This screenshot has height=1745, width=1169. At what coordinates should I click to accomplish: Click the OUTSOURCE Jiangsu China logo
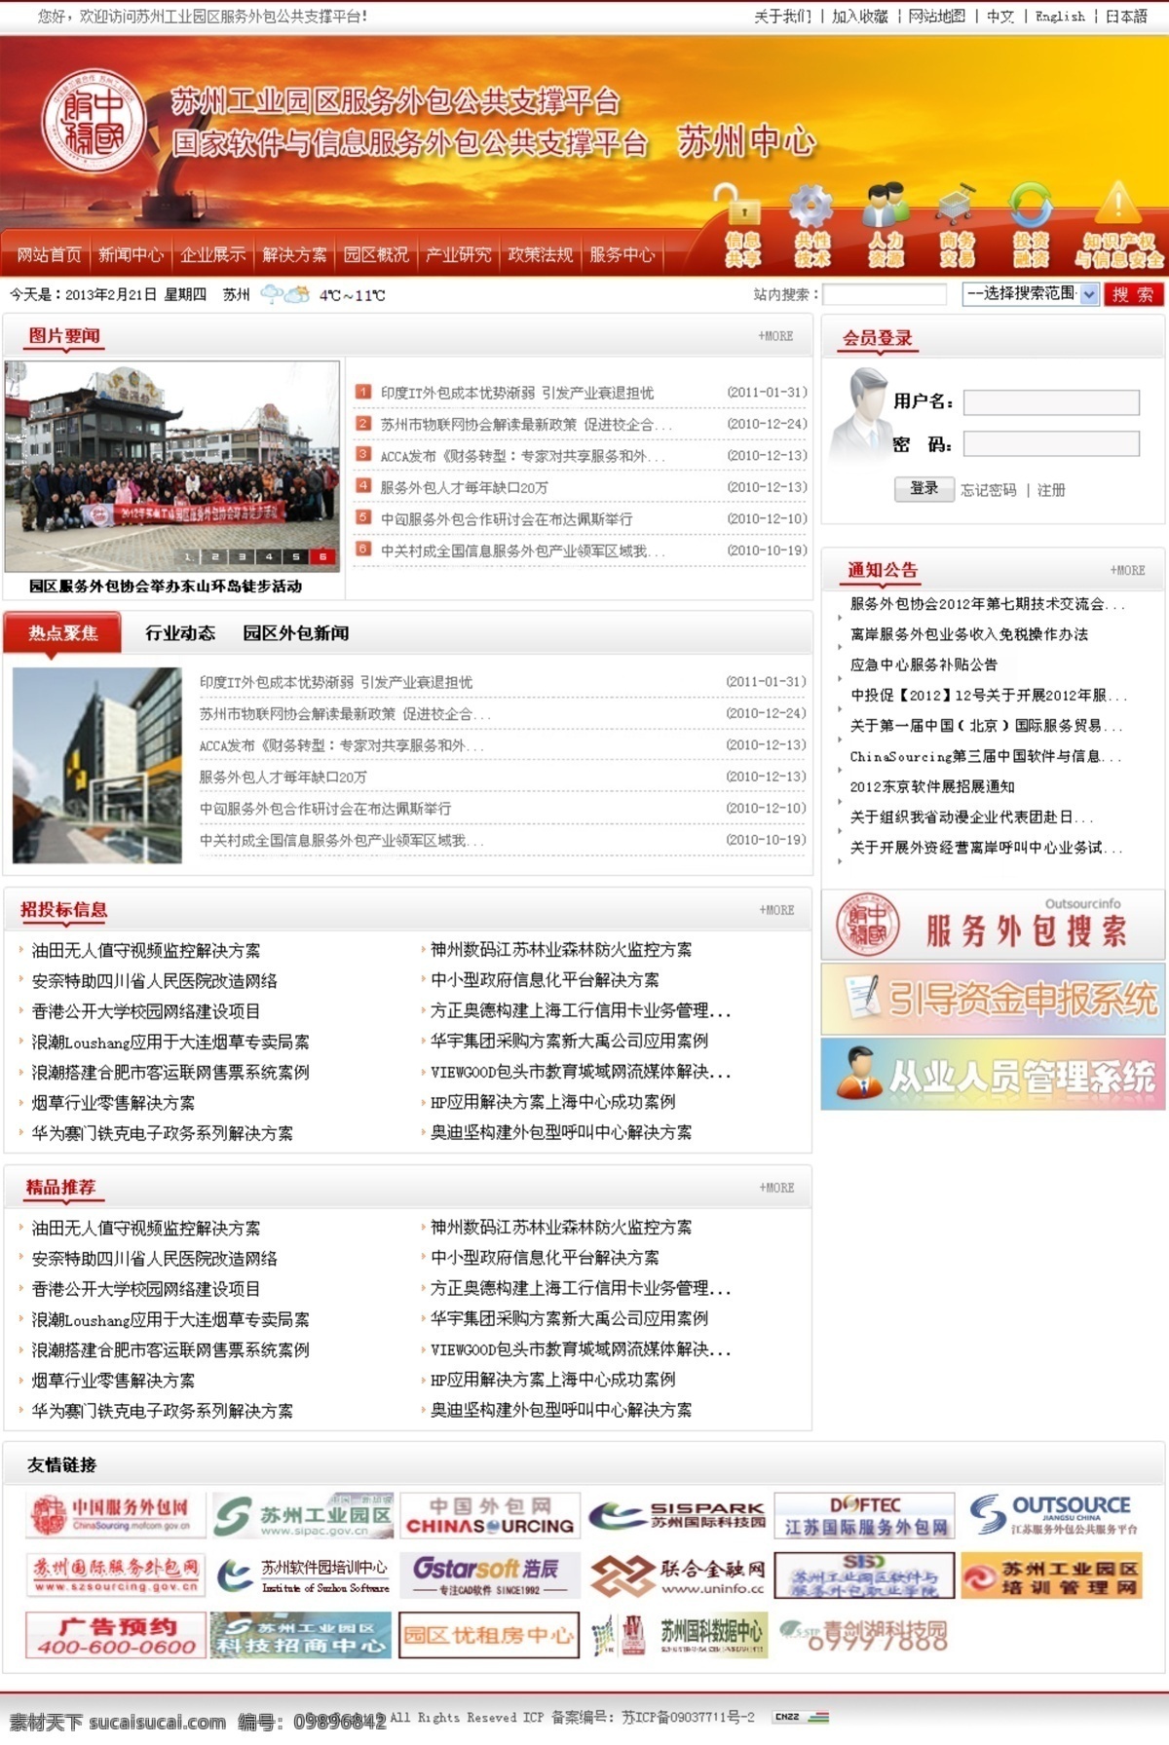point(1052,1515)
